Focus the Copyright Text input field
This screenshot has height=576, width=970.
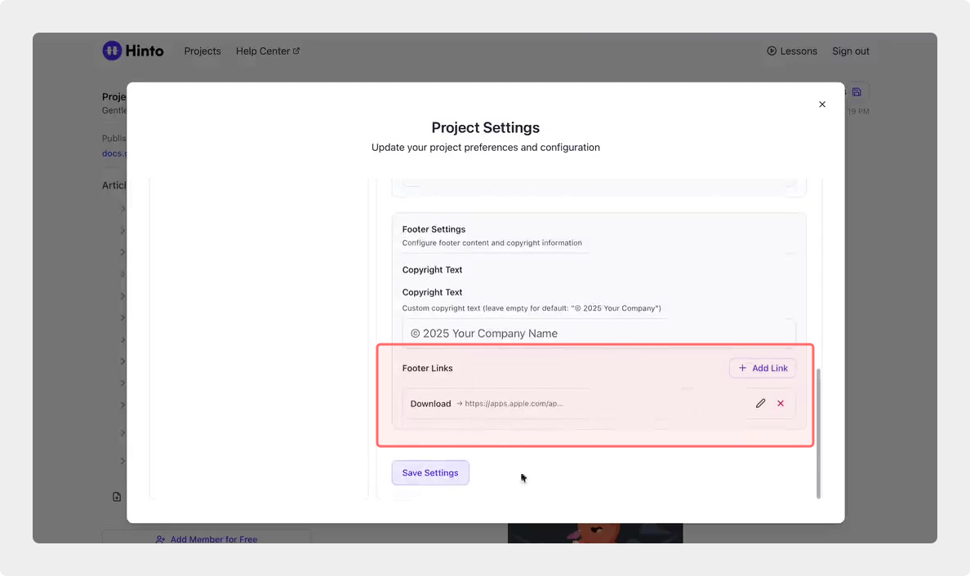point(598,333)
